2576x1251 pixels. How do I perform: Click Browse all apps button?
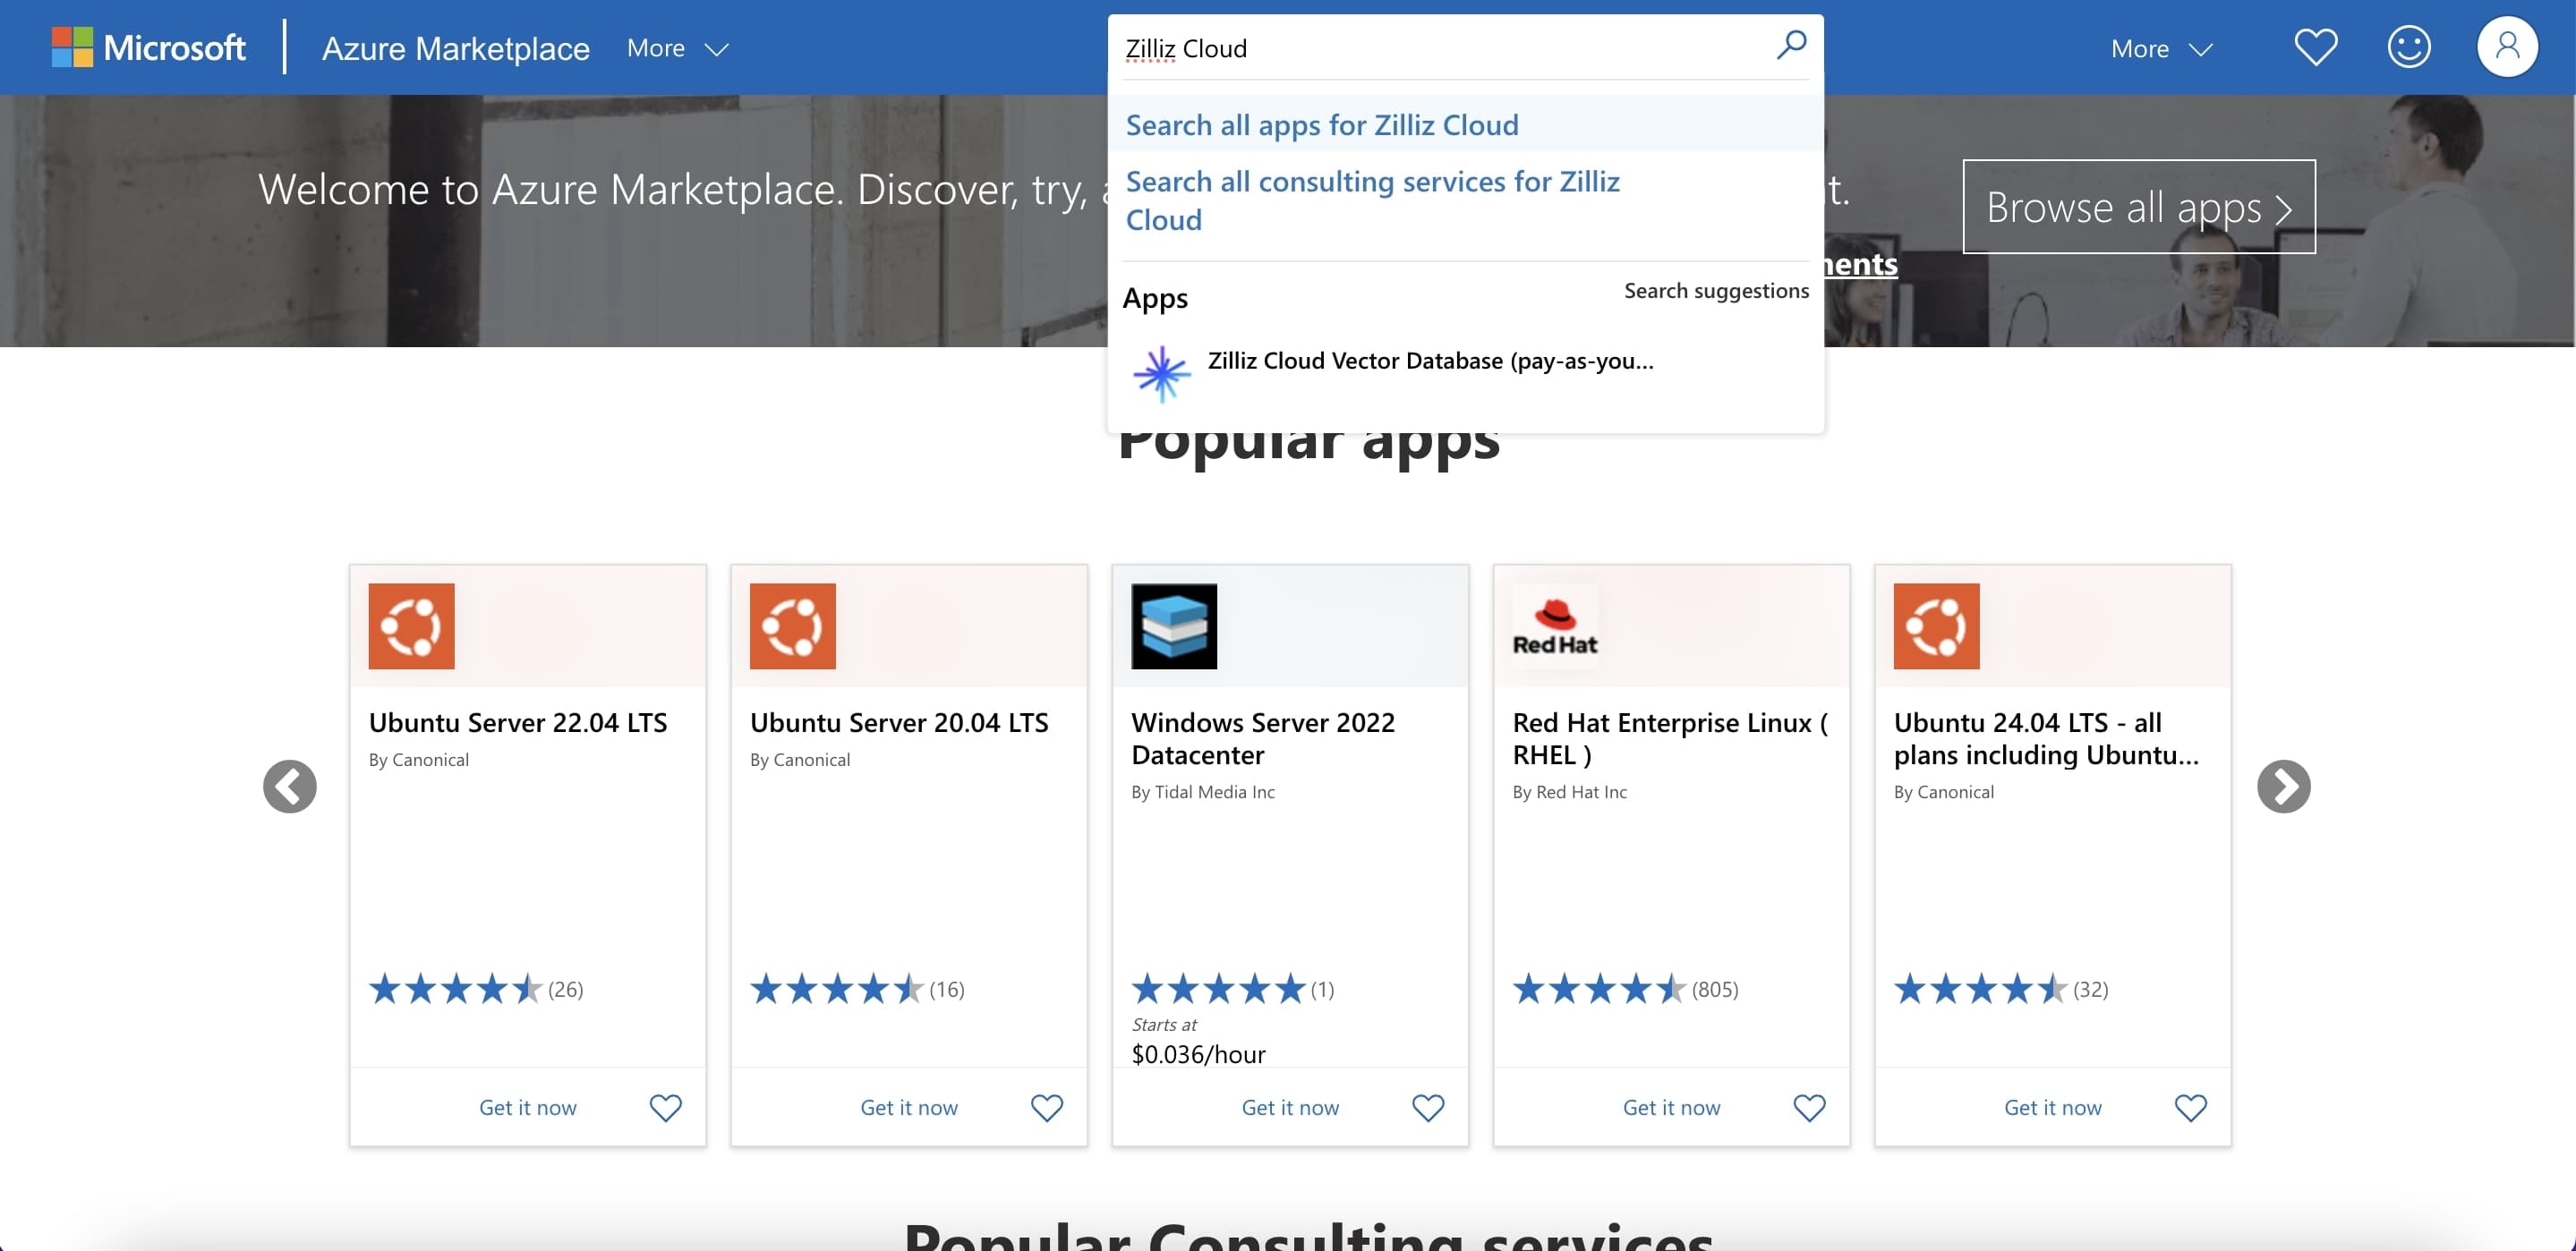click(x=2138, y=207)
